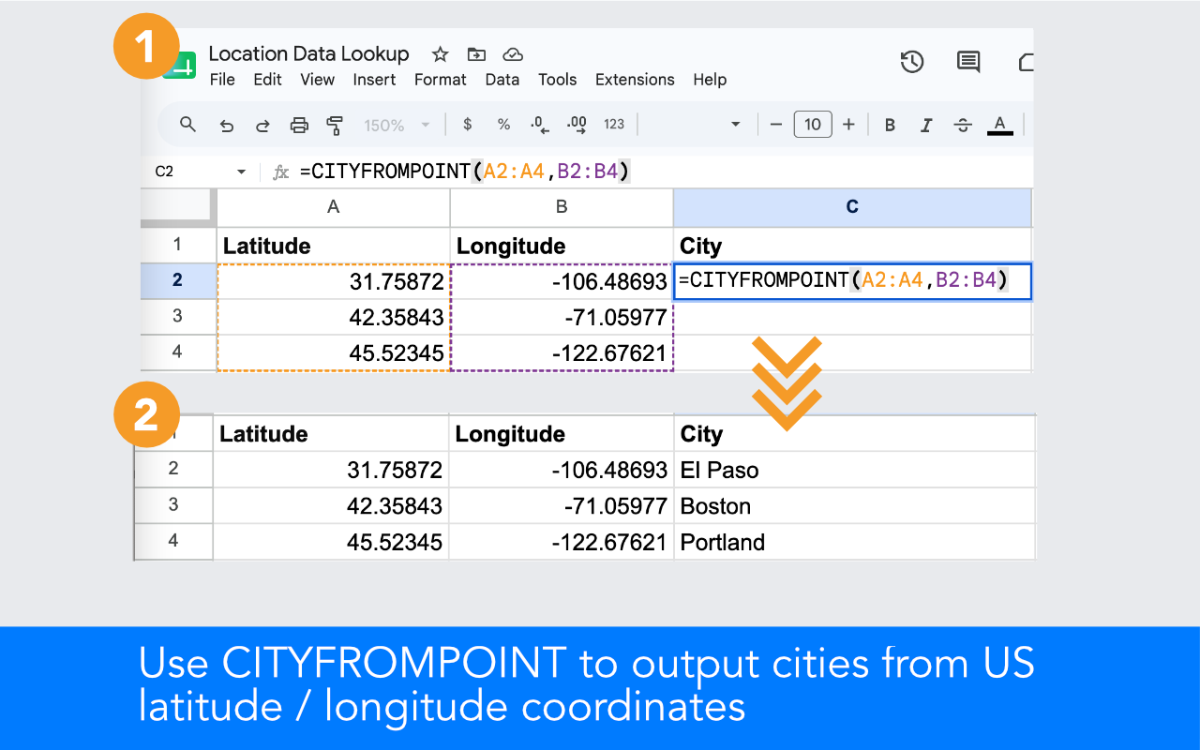Increase font size with plus
1200x750 pixels.
click(x=848, y=124)
